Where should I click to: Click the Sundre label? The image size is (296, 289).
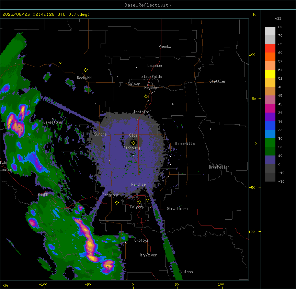coord(100,134)
